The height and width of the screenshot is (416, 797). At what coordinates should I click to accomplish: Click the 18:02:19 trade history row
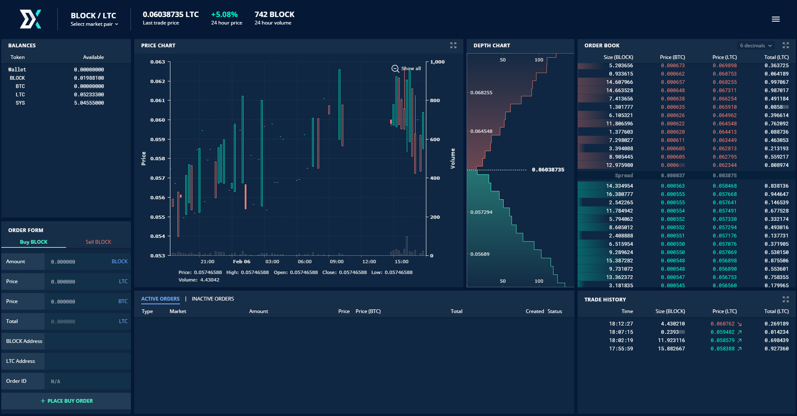click(686, 340)
